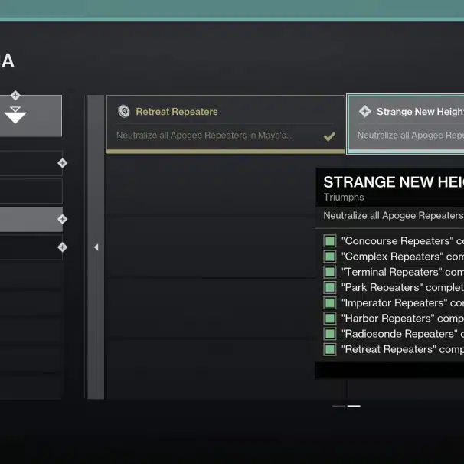Viewport: 464px width, 464px height.
Task: Click the "Park Repeaters" objective checkbox
Action: 330,287
